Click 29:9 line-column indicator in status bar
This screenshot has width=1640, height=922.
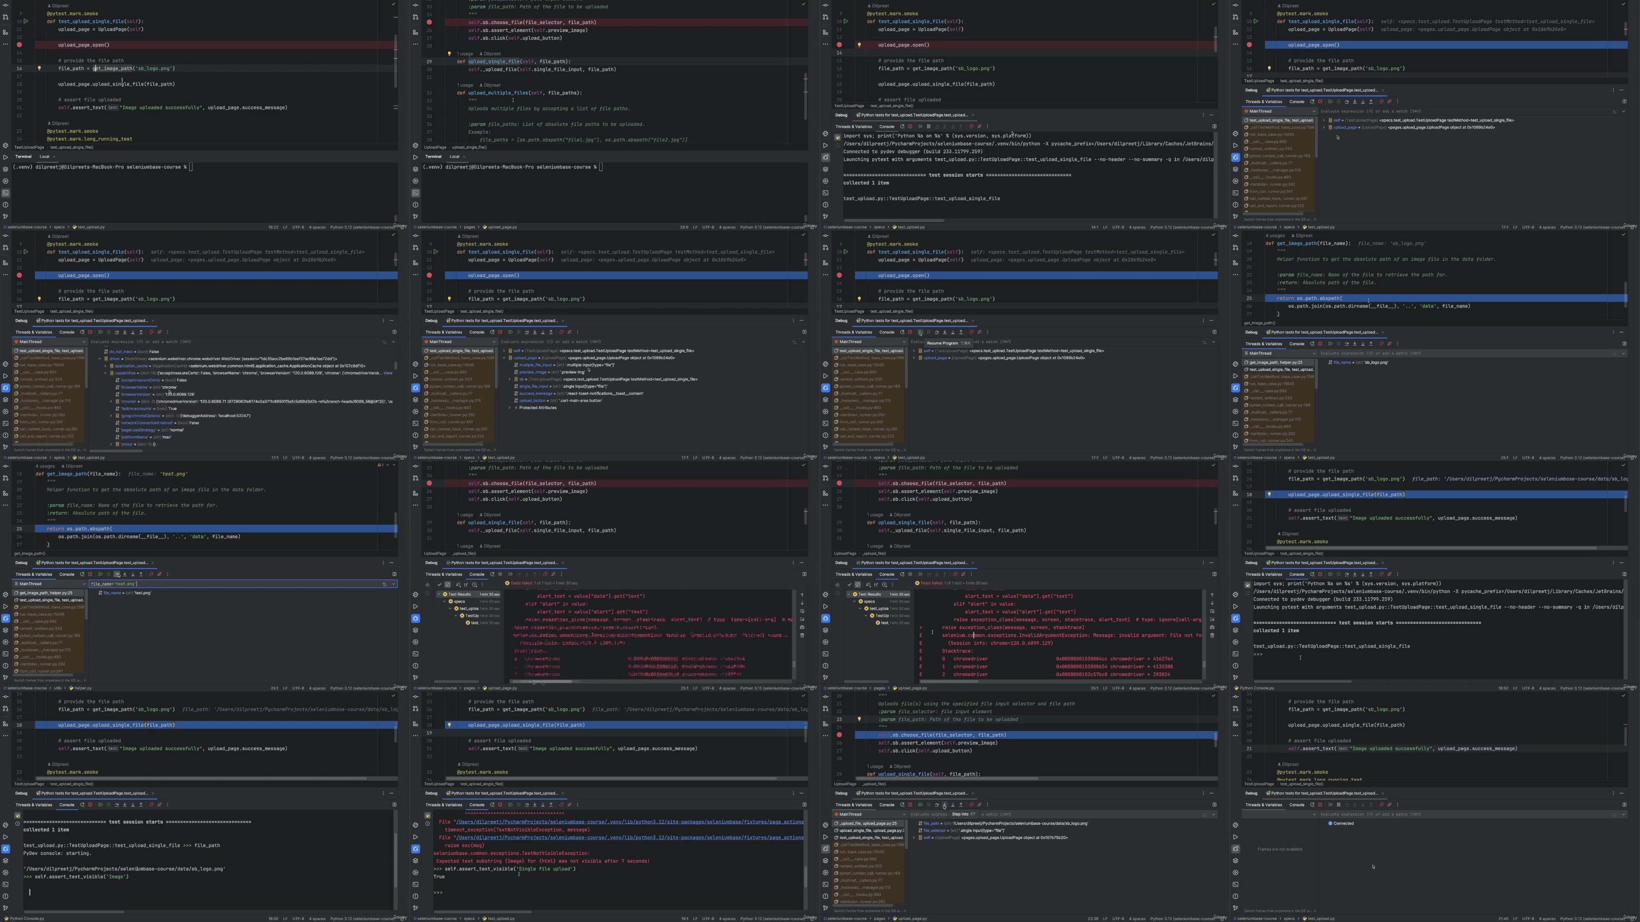click(684, 227)
